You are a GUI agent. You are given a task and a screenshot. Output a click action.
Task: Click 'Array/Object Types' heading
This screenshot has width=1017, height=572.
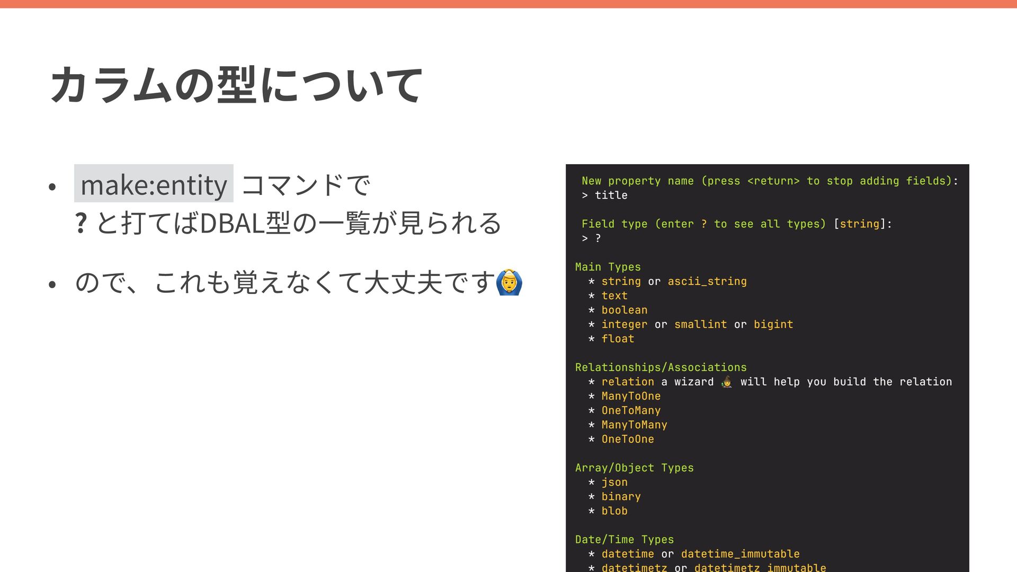click(634, 468)
